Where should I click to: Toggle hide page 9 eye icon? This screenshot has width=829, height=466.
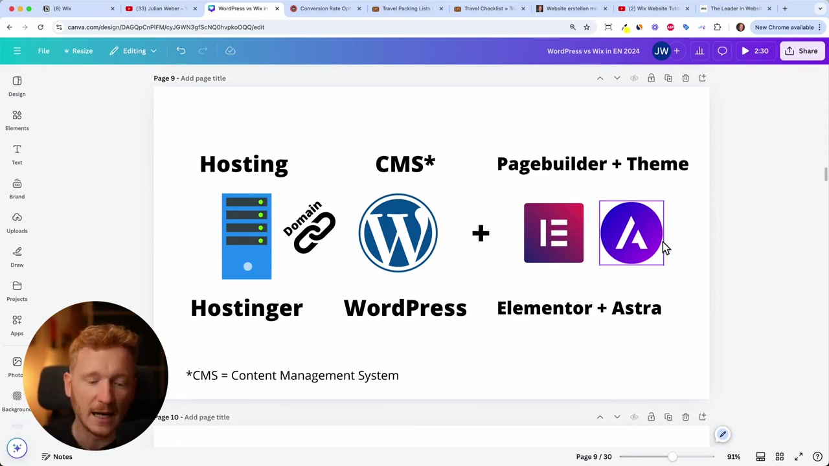point(634,78)
